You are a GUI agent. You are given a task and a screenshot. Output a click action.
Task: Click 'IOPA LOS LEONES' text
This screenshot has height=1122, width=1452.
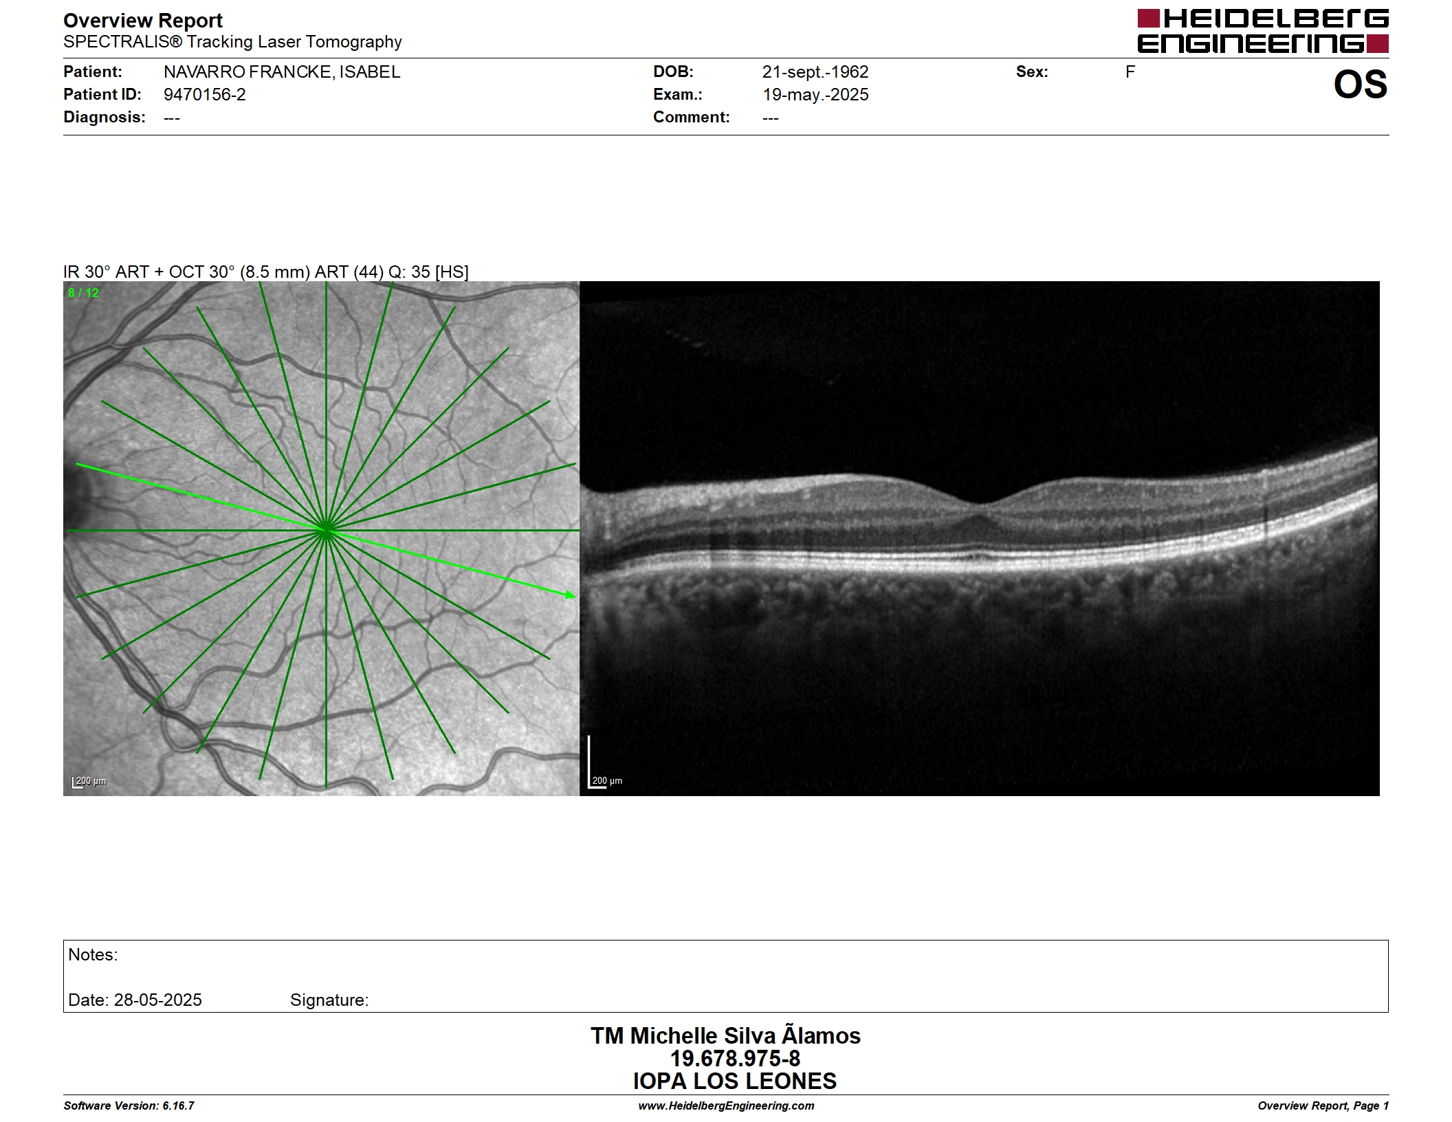click(734, 1081)
